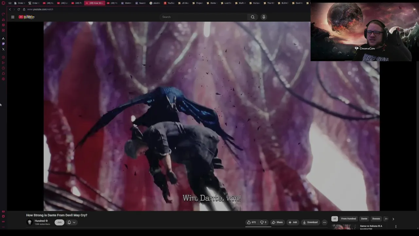Open the YouTube hamburger guide menu
This screenshot has height=236, width=419.
coord(13,17)
